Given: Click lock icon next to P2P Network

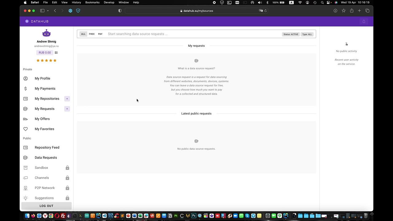Looking at the screenshot, I should pyautogui.click(x=67, y=188).
